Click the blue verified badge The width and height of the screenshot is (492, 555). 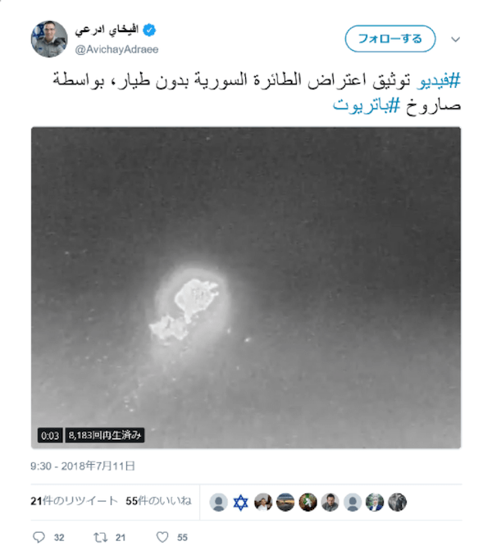click(149, 30)
